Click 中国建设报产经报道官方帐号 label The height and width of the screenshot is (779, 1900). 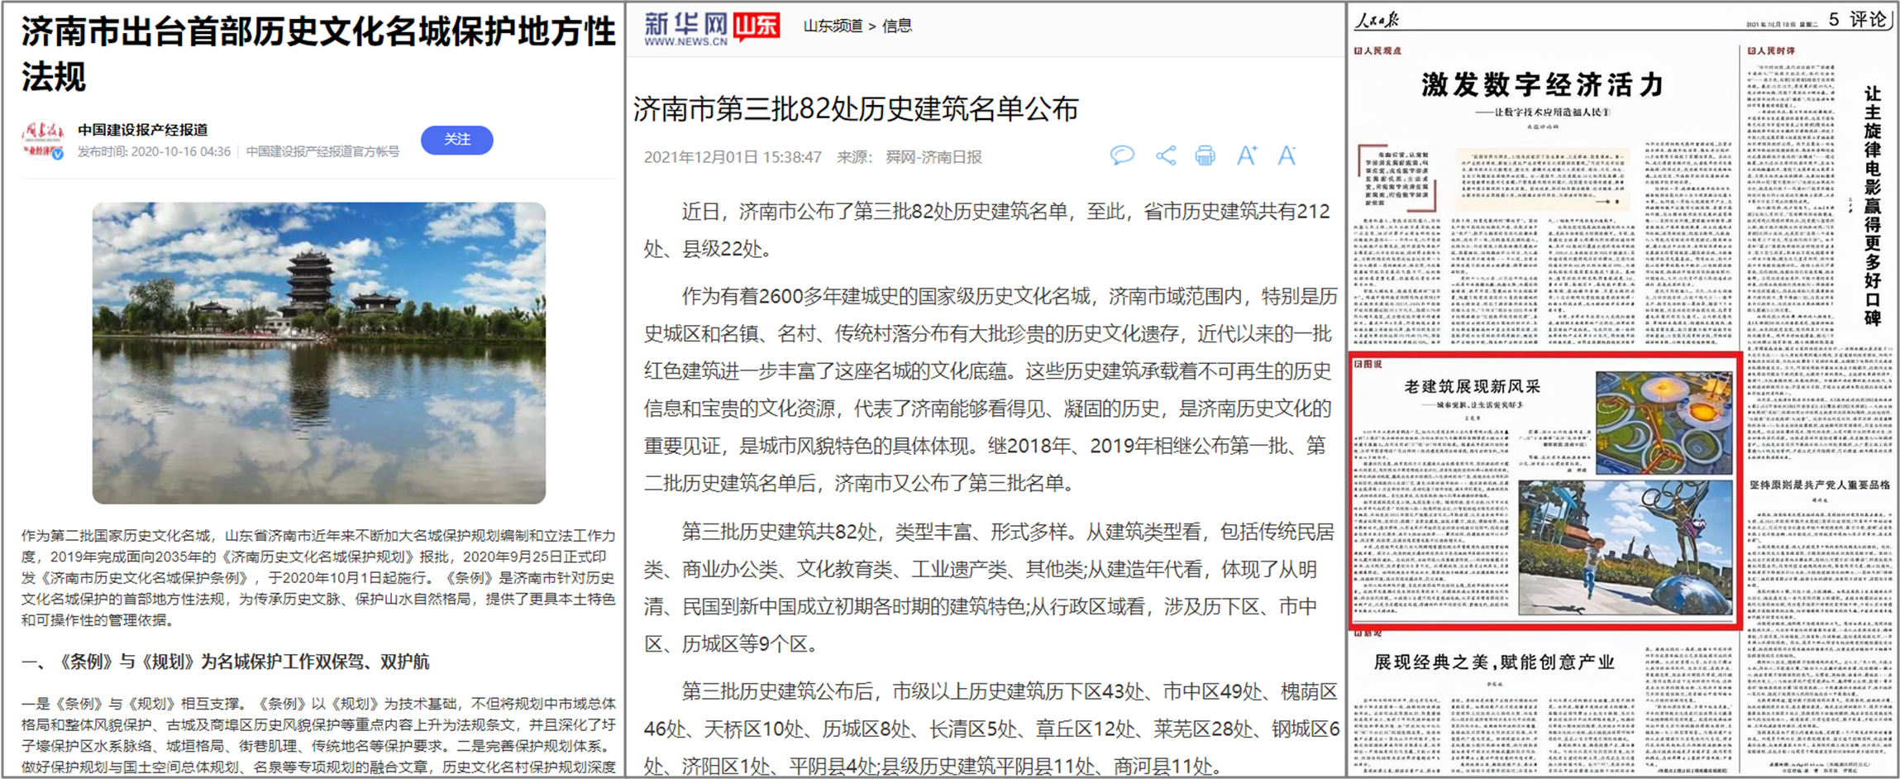[322, 151]
